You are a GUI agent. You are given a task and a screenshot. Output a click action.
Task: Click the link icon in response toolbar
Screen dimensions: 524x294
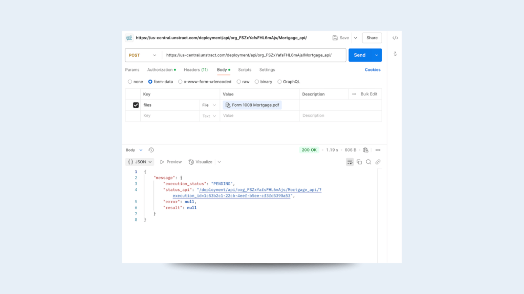pyautogui.click(x=378, y=162)
